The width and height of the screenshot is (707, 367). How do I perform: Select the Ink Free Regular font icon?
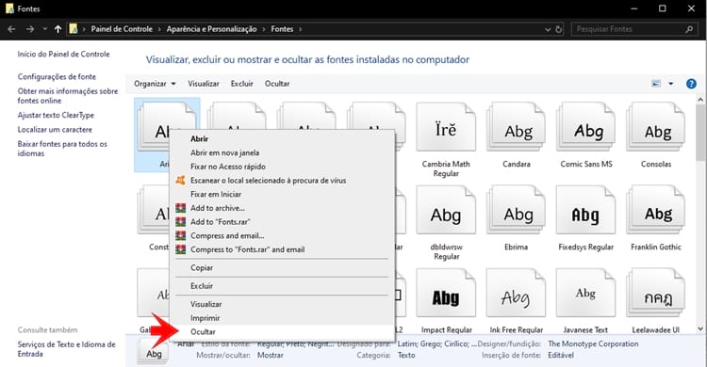click(517, 294)
